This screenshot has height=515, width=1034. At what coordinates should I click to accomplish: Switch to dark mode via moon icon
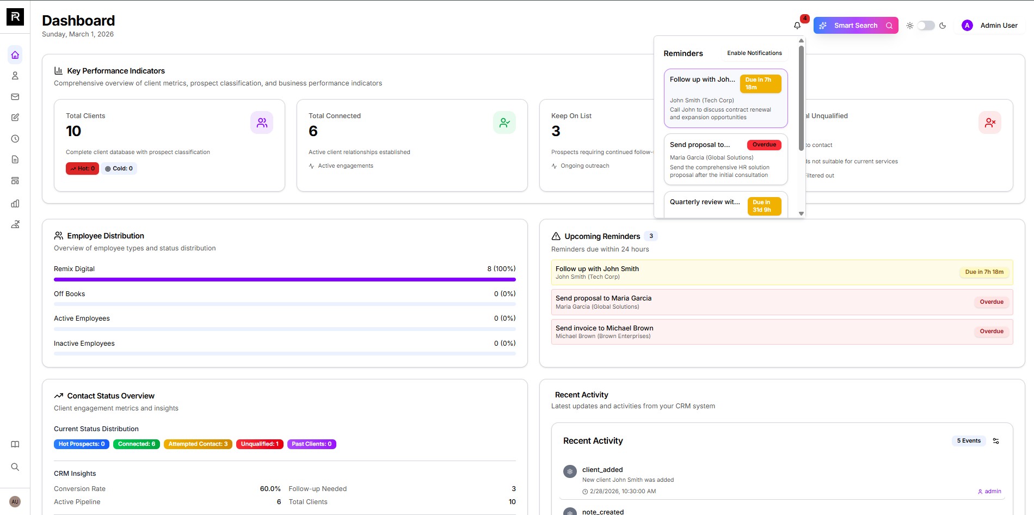click(x=943, y=25)
